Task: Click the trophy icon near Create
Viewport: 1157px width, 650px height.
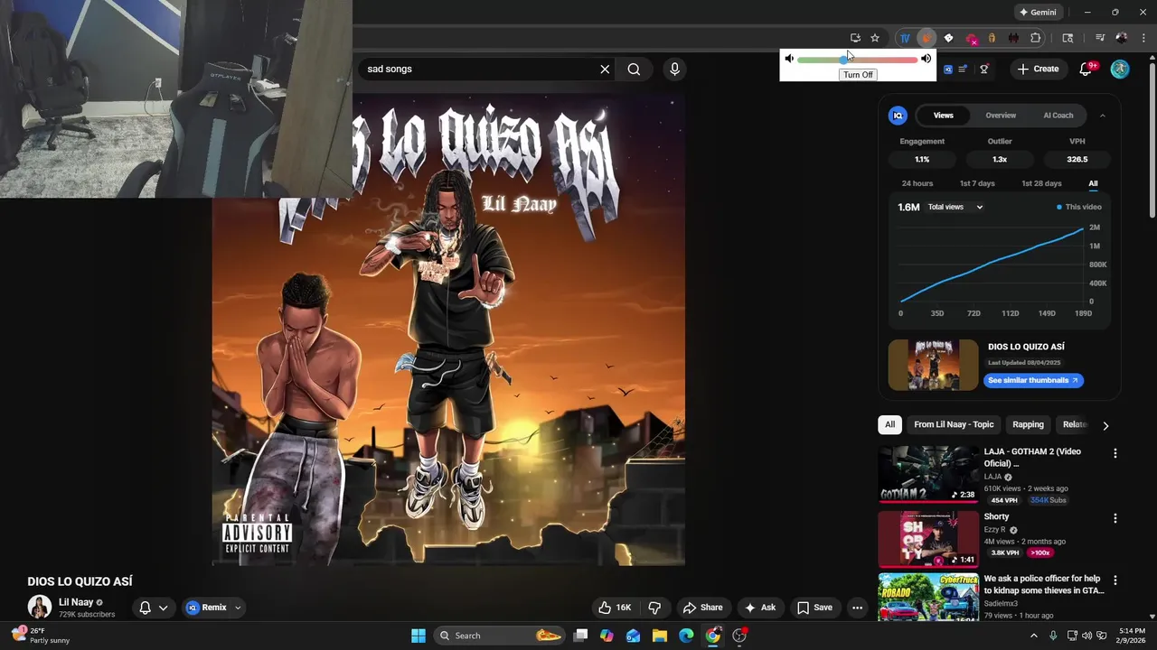Action: tap(984, 70)
